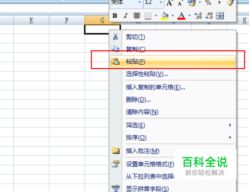Image resolution: width=249 pixels, height=192 pixels.
Task: Open the font name dropdown
Action: (139, 2)
